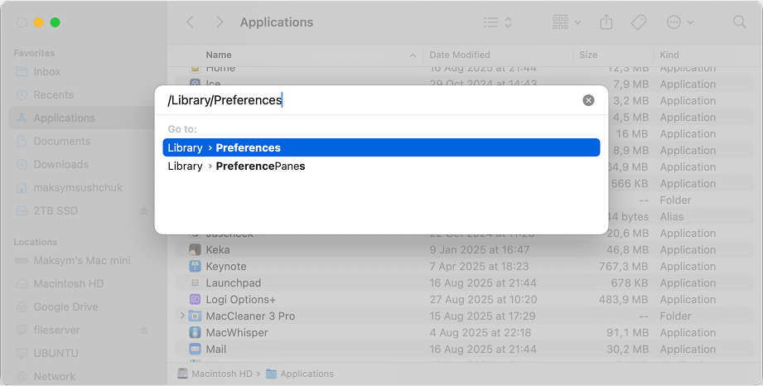The width and height of the screenshot is (763, 386).
Task: Toggle Name column sort direction arrow
Action: point(413,55)
